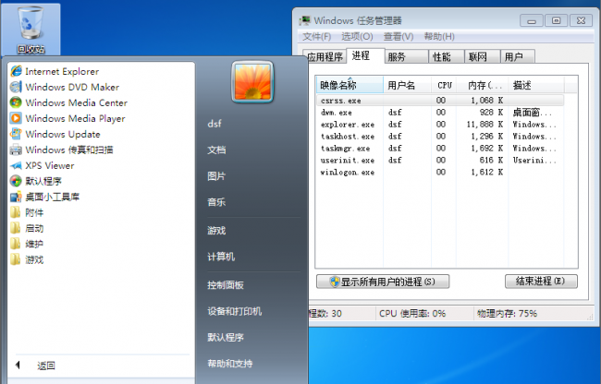Select the explorer.exe process row
Image resolution: width=601 pixels, height=384 pixels.
pos(440,124)
